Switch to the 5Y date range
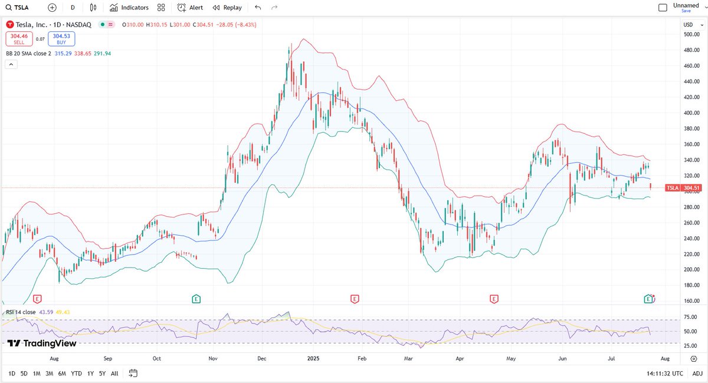Image resolution: width=708 pixels, height=383 pixels. [x=102, y=374]
